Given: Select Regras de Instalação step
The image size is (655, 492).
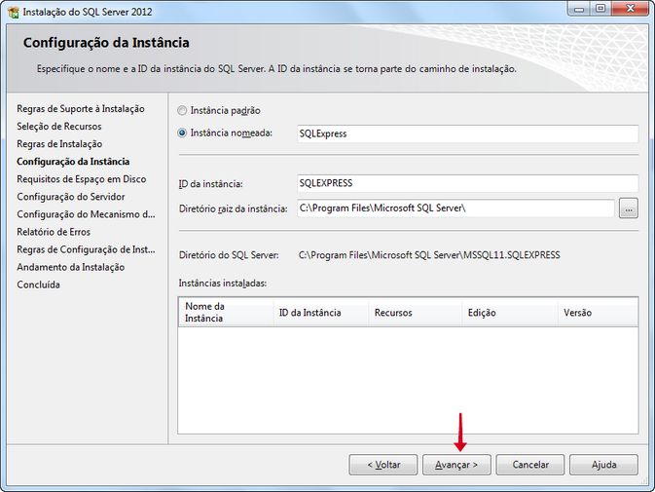Looking at the screenshot, I should (x=59, y=144).
